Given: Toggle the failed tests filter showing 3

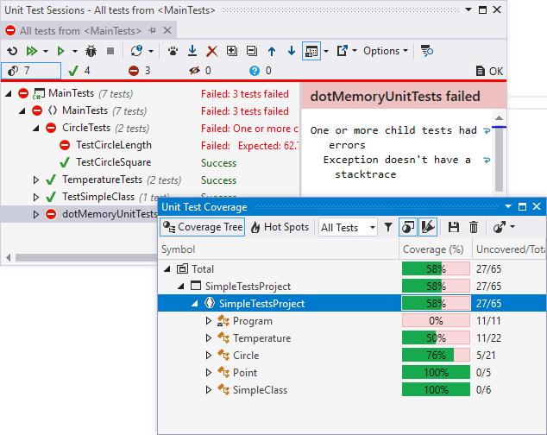Looking at the screenshot, I should (x=140, y=71).
